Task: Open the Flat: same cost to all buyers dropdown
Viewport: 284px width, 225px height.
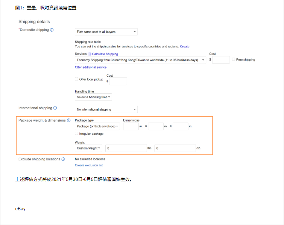Action: (x=106, y=32)
